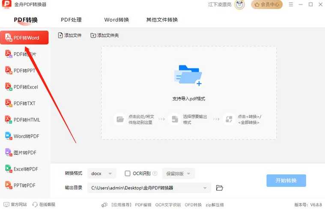The height and width of the screenshot is (209, 325).
Task: Click the 金舟PDF转换器 app logo
Action: (6, 4)
